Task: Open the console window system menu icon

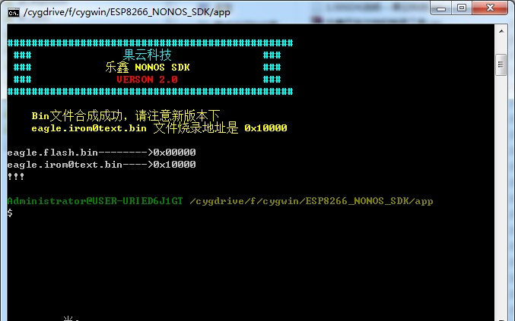Action: pyautogui.click(x=14, y=12)
